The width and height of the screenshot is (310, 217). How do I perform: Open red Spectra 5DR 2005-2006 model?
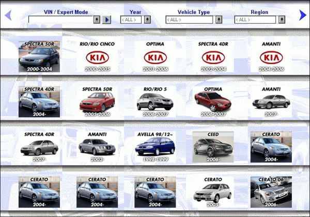click(x=97, y=102)
